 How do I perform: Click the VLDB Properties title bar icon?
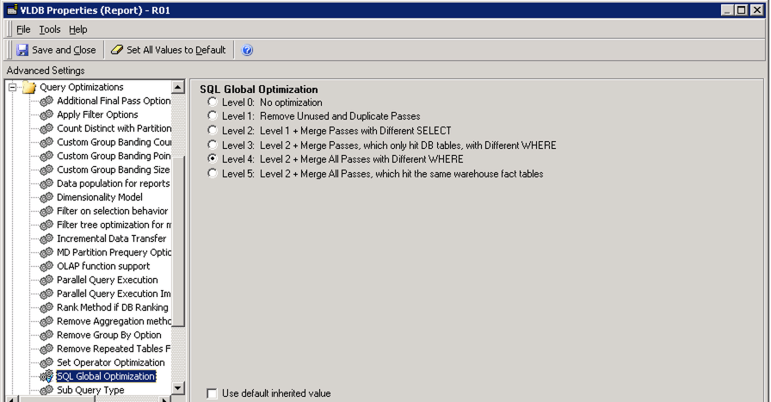[x=12, y=9]
